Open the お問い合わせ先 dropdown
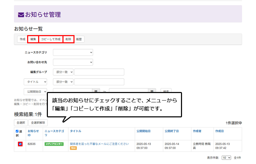Viewport: 256px width, 164px height. tap(73, 62)
